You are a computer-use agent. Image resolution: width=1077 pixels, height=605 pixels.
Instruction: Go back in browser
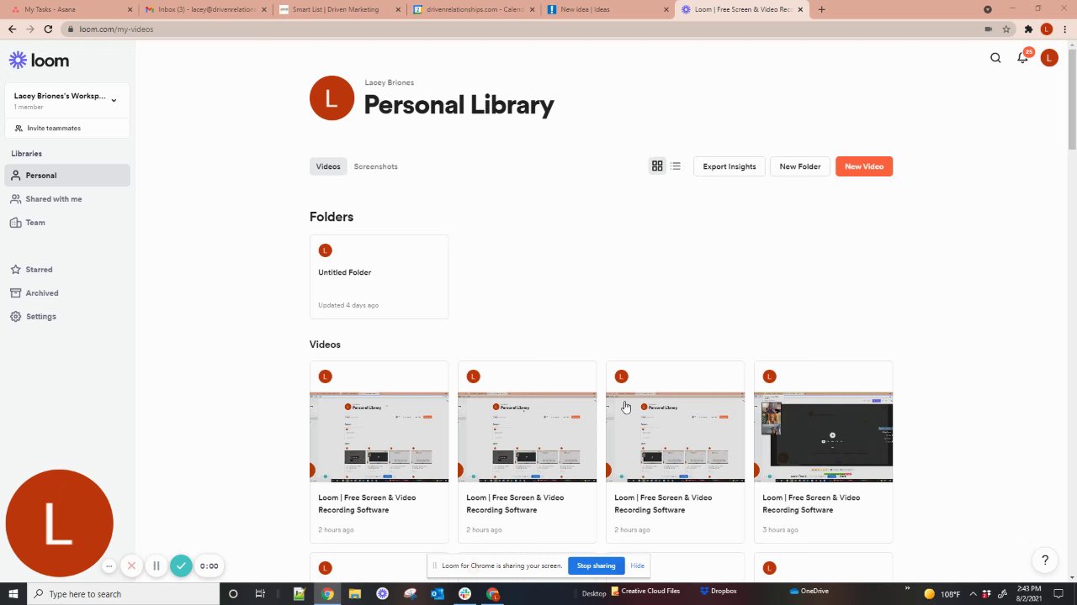pyautogui.click(x=12, y=29)
